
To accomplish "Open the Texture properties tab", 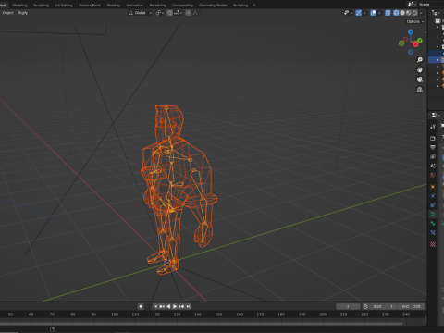I will pyautogui.click(x=433, y=244).
